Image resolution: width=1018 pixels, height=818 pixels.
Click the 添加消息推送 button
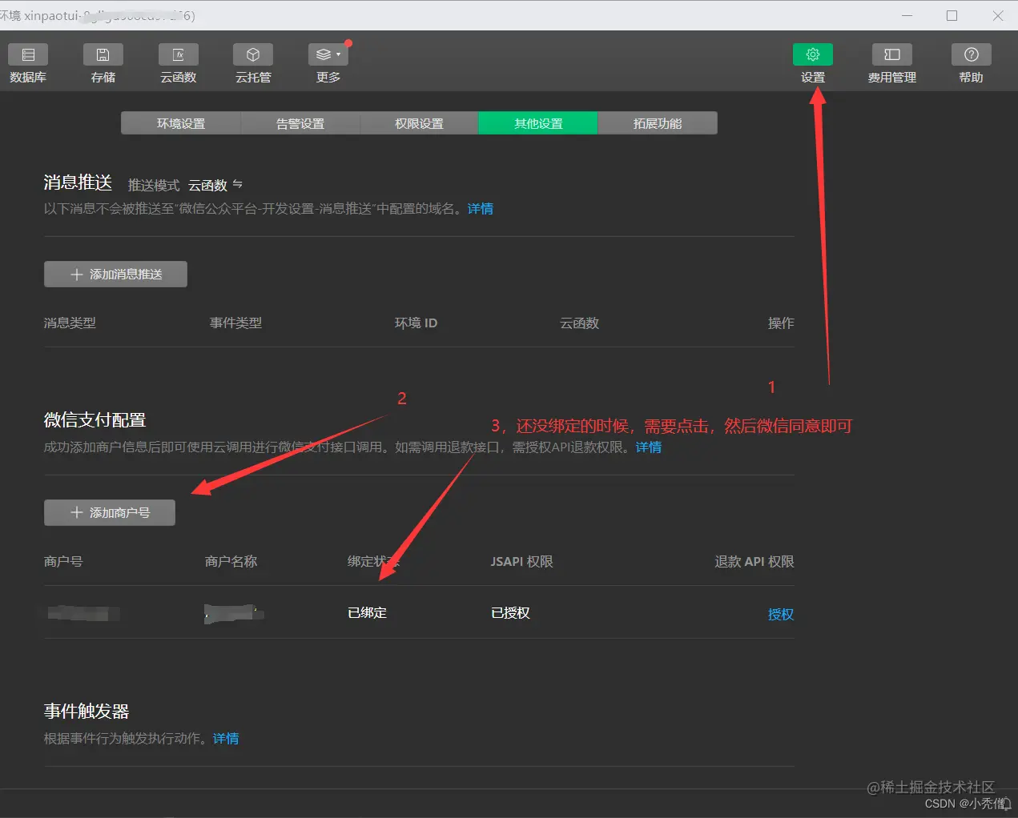coord(115,274)
